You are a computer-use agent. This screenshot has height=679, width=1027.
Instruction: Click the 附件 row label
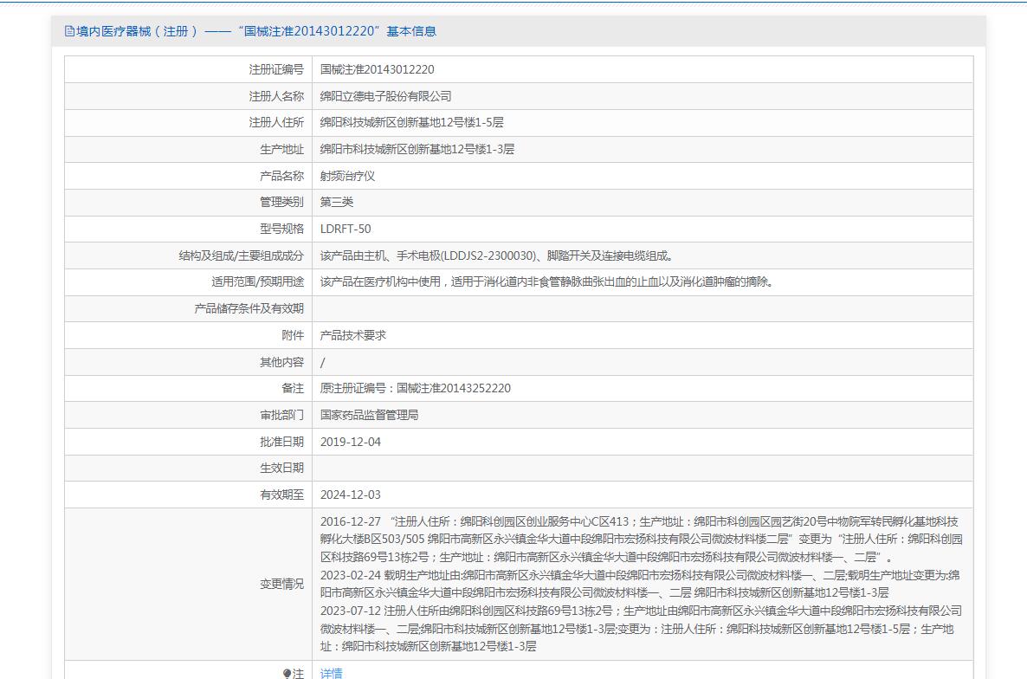(293, 335)
